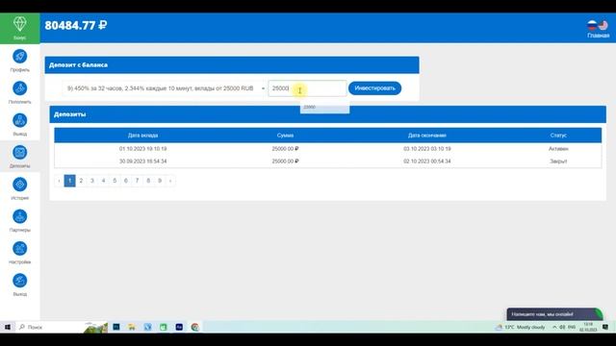616x346 pixels.
Task: Select the US flag language icon
Action: (x=603, y=26)
